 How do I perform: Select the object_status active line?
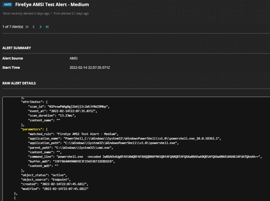coord(44,175)
